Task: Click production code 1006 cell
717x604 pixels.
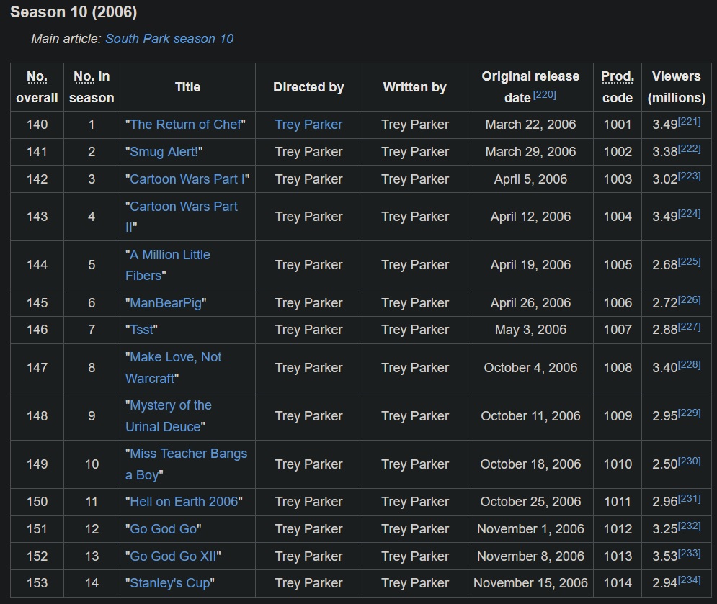Action: pyautogui.click(x=618, y=303)
